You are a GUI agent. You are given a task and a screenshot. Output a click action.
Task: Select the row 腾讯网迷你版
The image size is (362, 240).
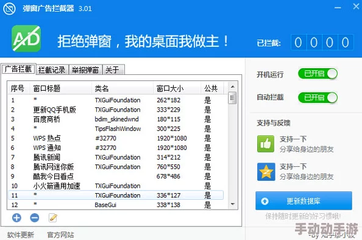click(116, 167)
